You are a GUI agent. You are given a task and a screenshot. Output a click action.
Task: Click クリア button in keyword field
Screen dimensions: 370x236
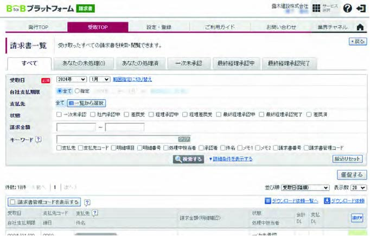(x=184, y=139)
